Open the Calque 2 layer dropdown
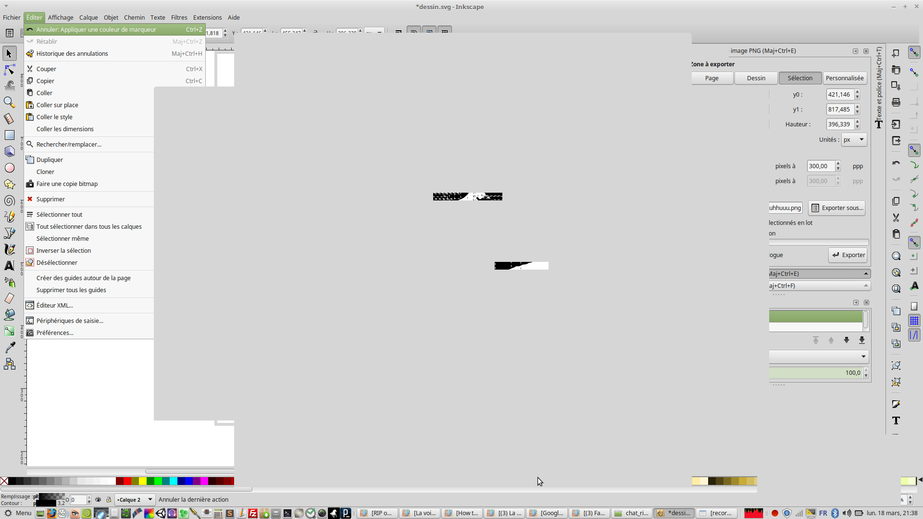This screenshot has width=923, height=519. point(135,500)
